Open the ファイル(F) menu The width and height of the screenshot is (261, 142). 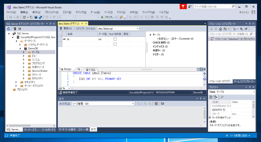11,12
